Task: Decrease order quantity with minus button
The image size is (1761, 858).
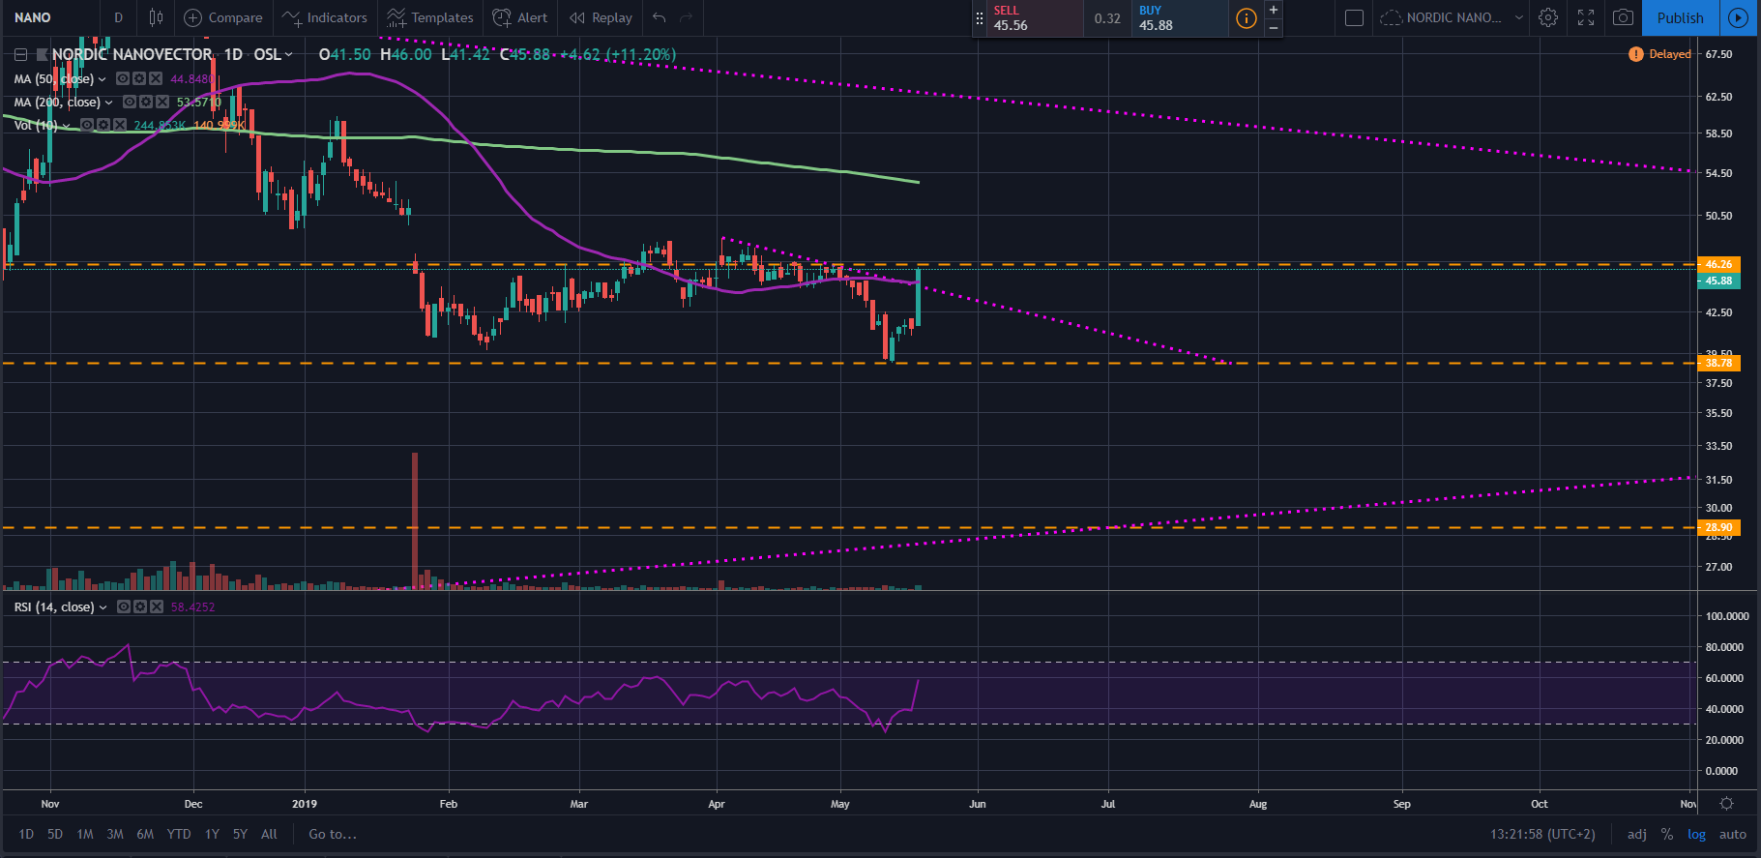Action: click(x=1274, y=28)
